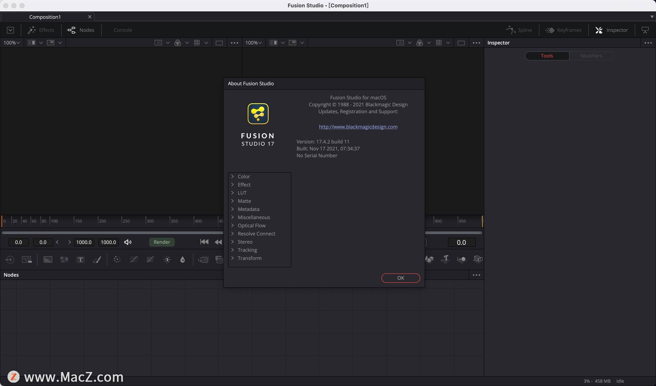The height and width of the screenshot is (386, 656).
Task: Open the workspace checkbox menu icon
Action: point(11,30)
